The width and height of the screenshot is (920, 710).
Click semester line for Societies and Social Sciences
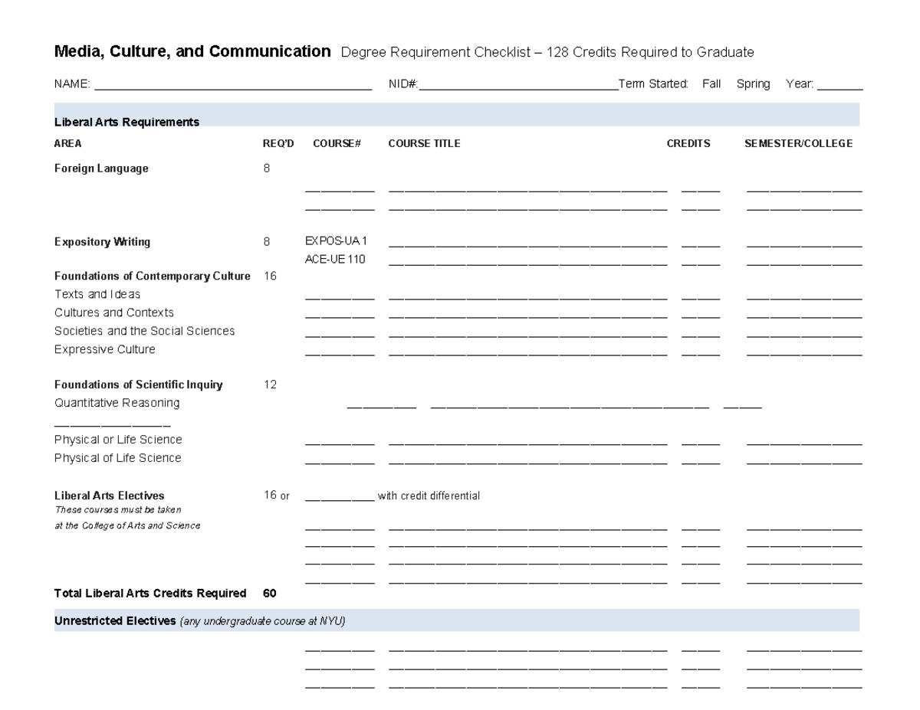pyautogui.click(x=804, y=335)
